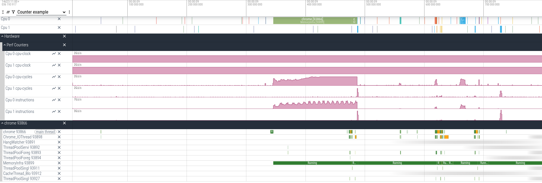Remove the HangWatcher 93891 track
The image size is (542, 183).
pyautogui.click(x=59, y=142)
